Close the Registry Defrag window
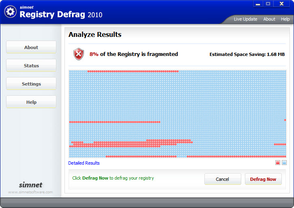 [x=281, y=4]
